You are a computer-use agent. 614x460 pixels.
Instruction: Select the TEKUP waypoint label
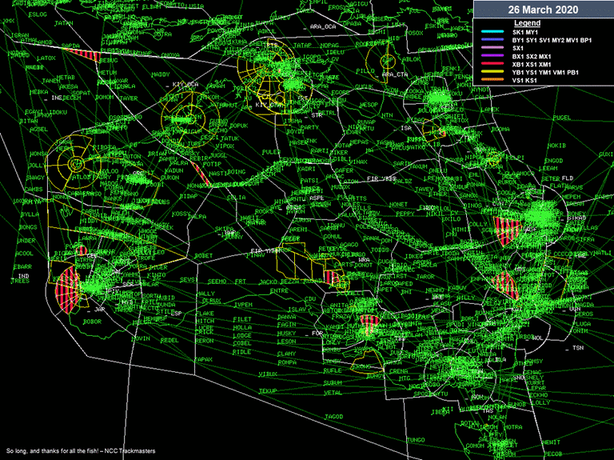coord(267,390)
